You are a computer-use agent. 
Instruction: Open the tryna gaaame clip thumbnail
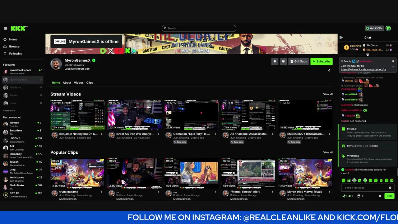[x=78, y=173]
